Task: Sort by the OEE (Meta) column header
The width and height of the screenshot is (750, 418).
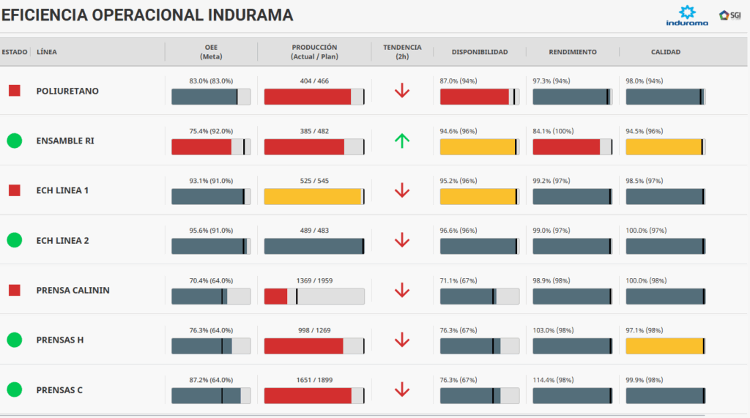Action: [211, 52]
